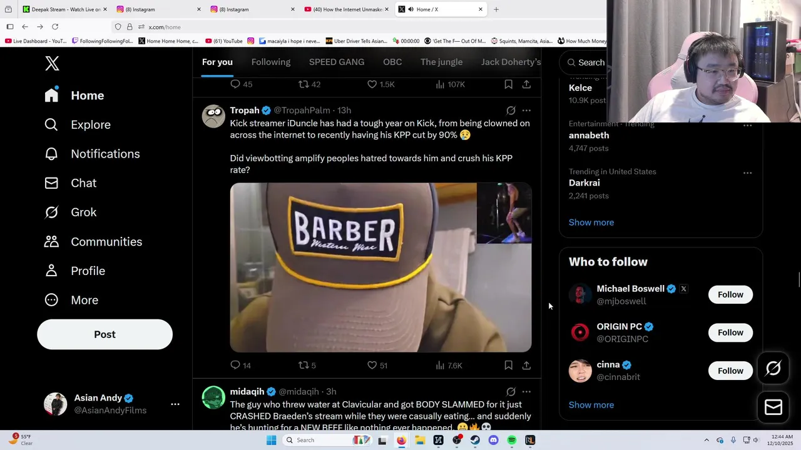801x450 pixels.
Task: Open Communities in the left sidebar
Action: click(x=93, y=242)
